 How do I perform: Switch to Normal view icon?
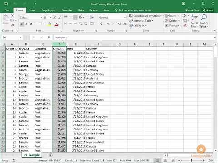(x=157, y=160)
